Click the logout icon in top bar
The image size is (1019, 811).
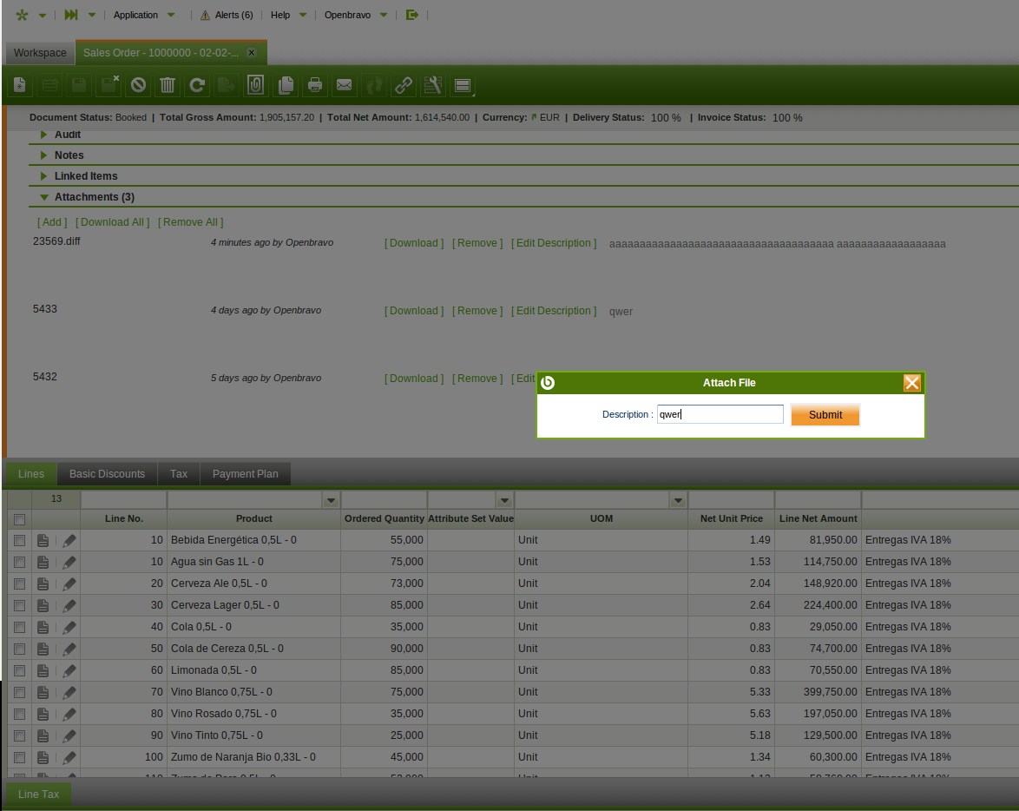coord(412,15)
